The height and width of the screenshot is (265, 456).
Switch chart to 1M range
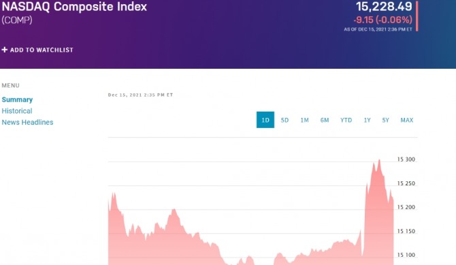click(x=304, y=120)
